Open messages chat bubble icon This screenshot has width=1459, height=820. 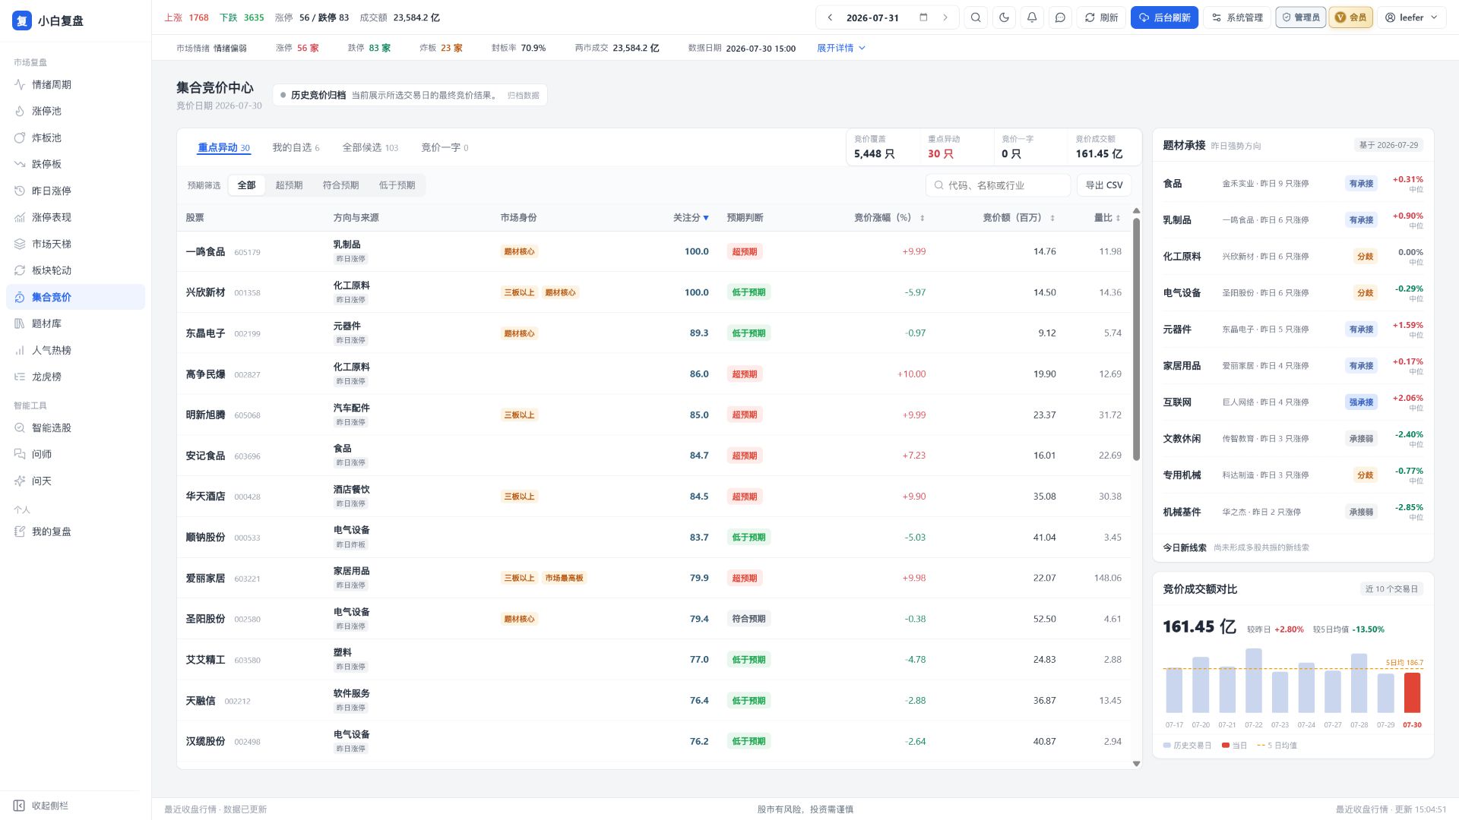1060,17
